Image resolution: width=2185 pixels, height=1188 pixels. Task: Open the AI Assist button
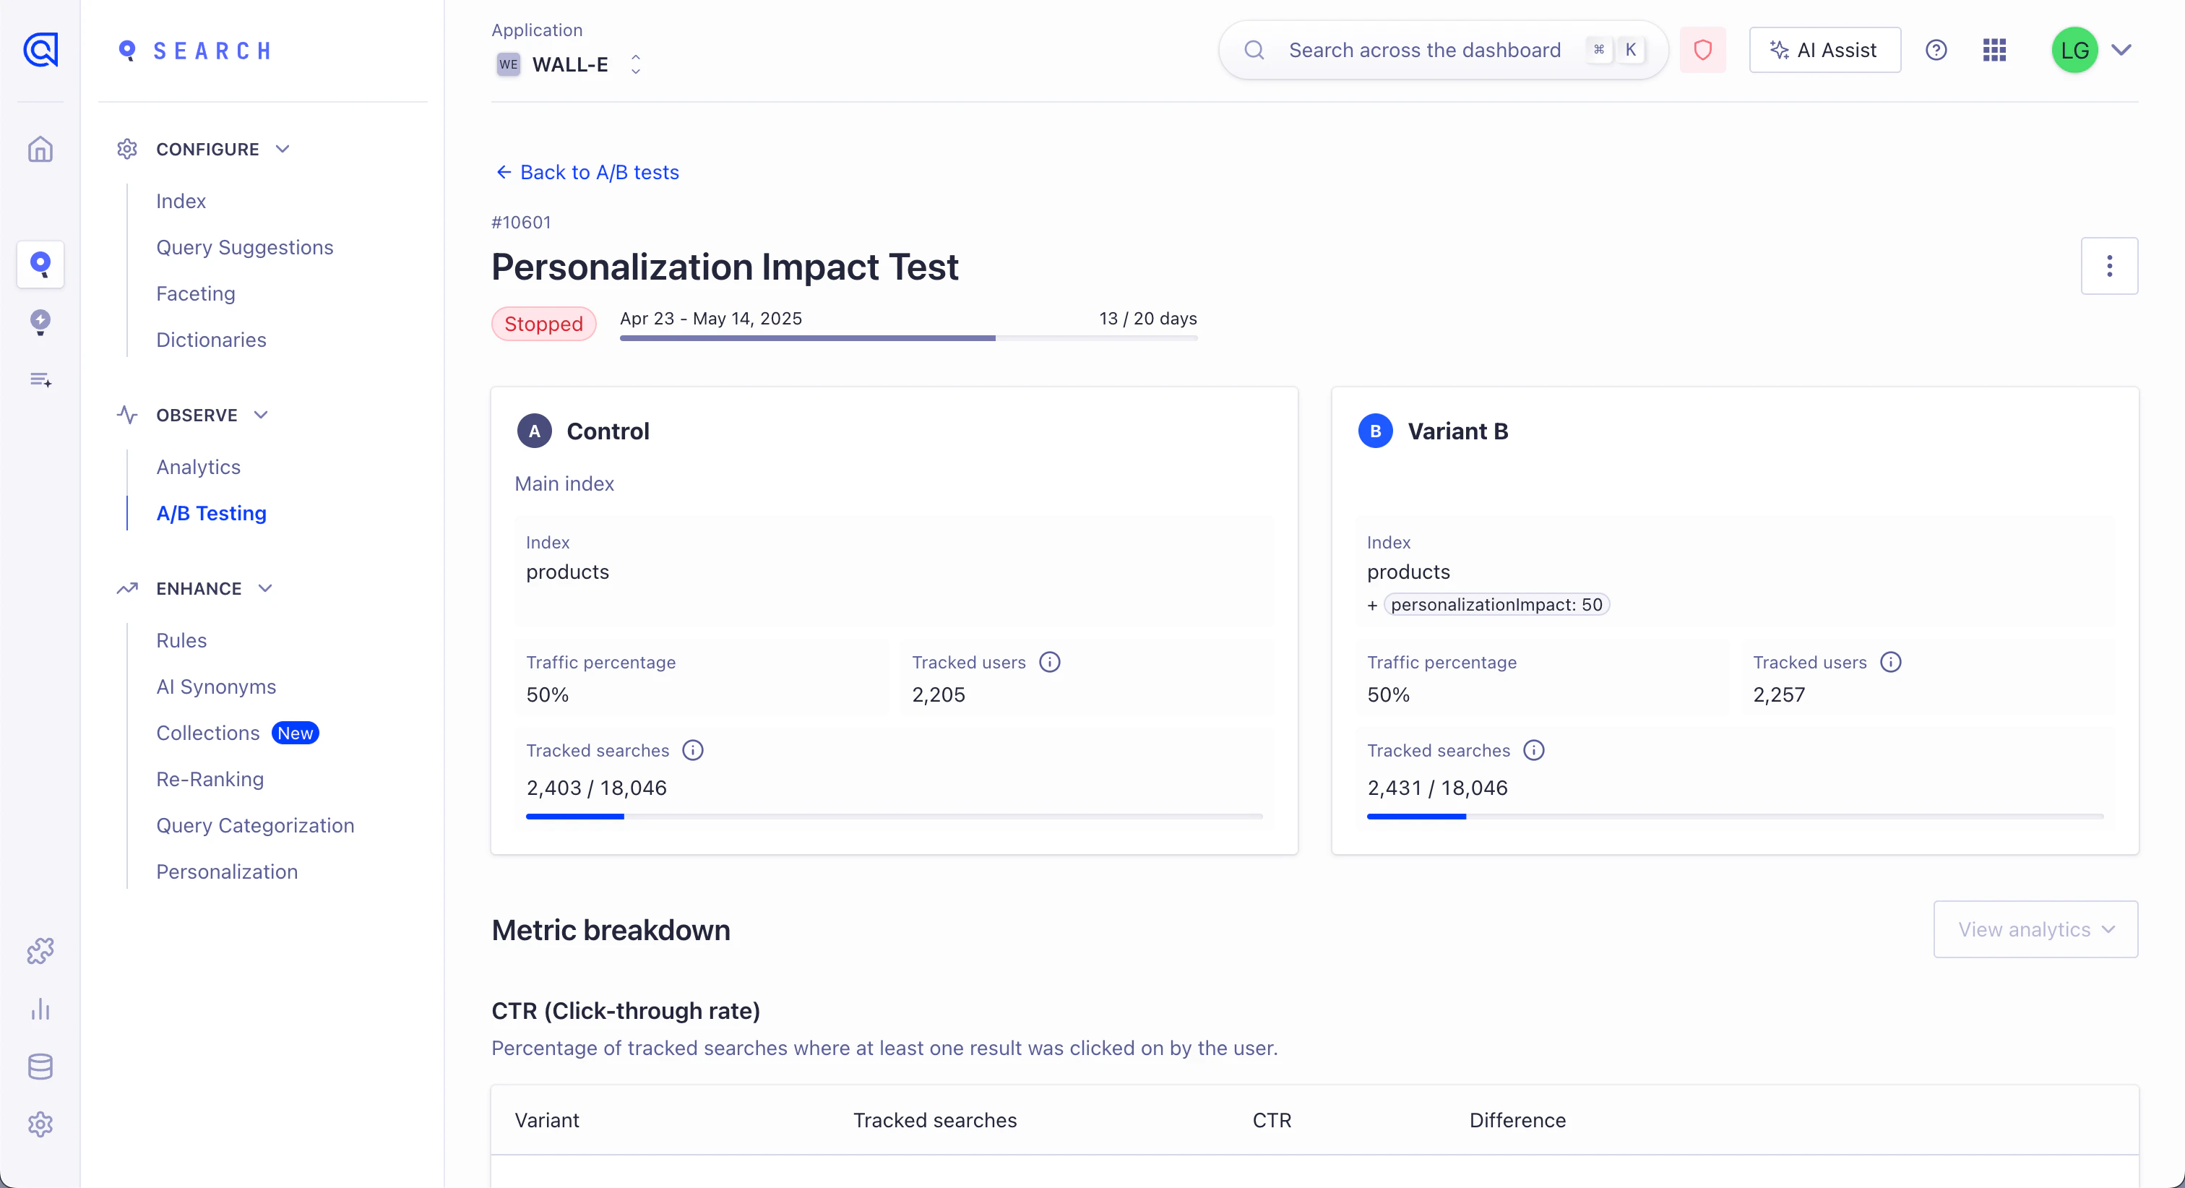point(1824,50)
